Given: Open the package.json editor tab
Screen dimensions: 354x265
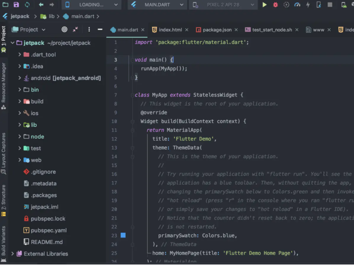Looking at the screenshot, I should pyautogui.click(x=217, y=30).
